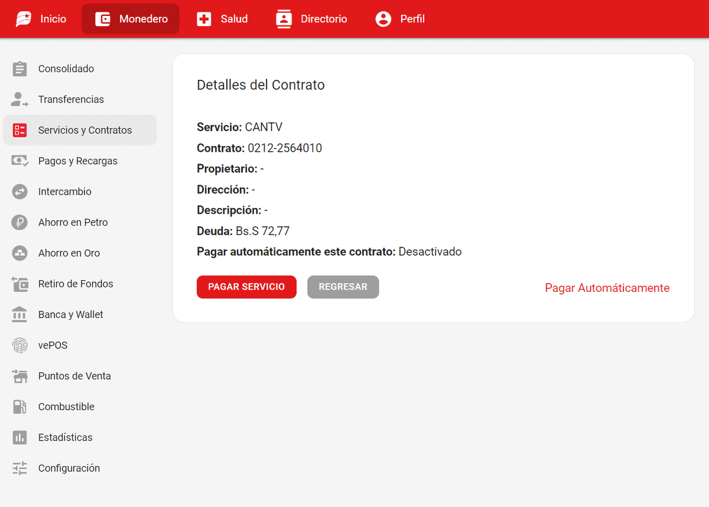The height and width of the screenshot is (507, 709).
Task: Click the Transferencias person-arrow icon
Action: pos(19,99)
